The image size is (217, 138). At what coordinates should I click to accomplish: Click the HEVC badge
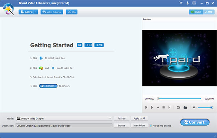point(99,45)
